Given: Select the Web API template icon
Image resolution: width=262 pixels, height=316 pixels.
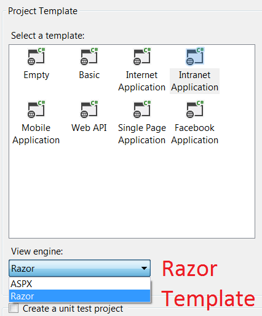Looking at the screenshot, I should pyautogui.click(x=89, y=109).
